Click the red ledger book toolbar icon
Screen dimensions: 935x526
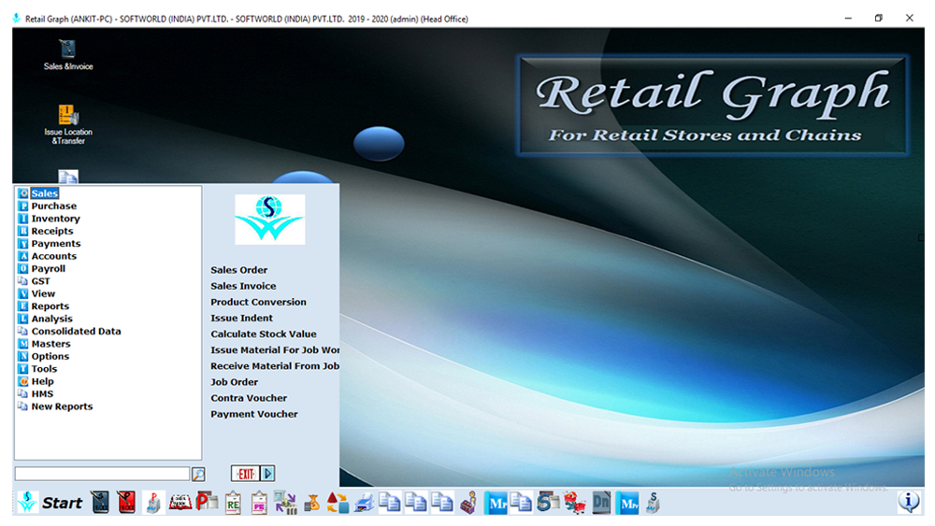click(x=126, y=503)
